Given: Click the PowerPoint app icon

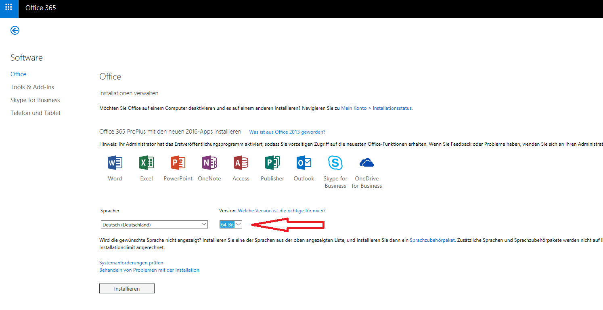Looking at the screenshot, I should click(x=178, y=163).
